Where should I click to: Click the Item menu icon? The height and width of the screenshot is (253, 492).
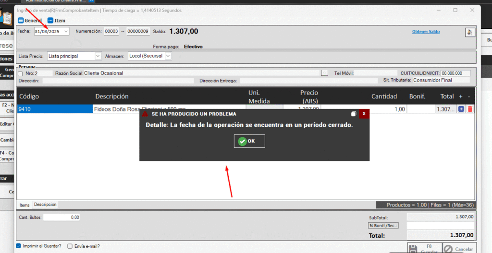(50, 21)
